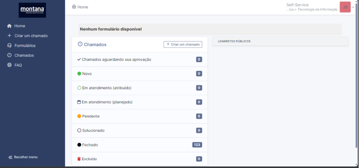Click the 123 closed tickets count badge

(197, 144)
